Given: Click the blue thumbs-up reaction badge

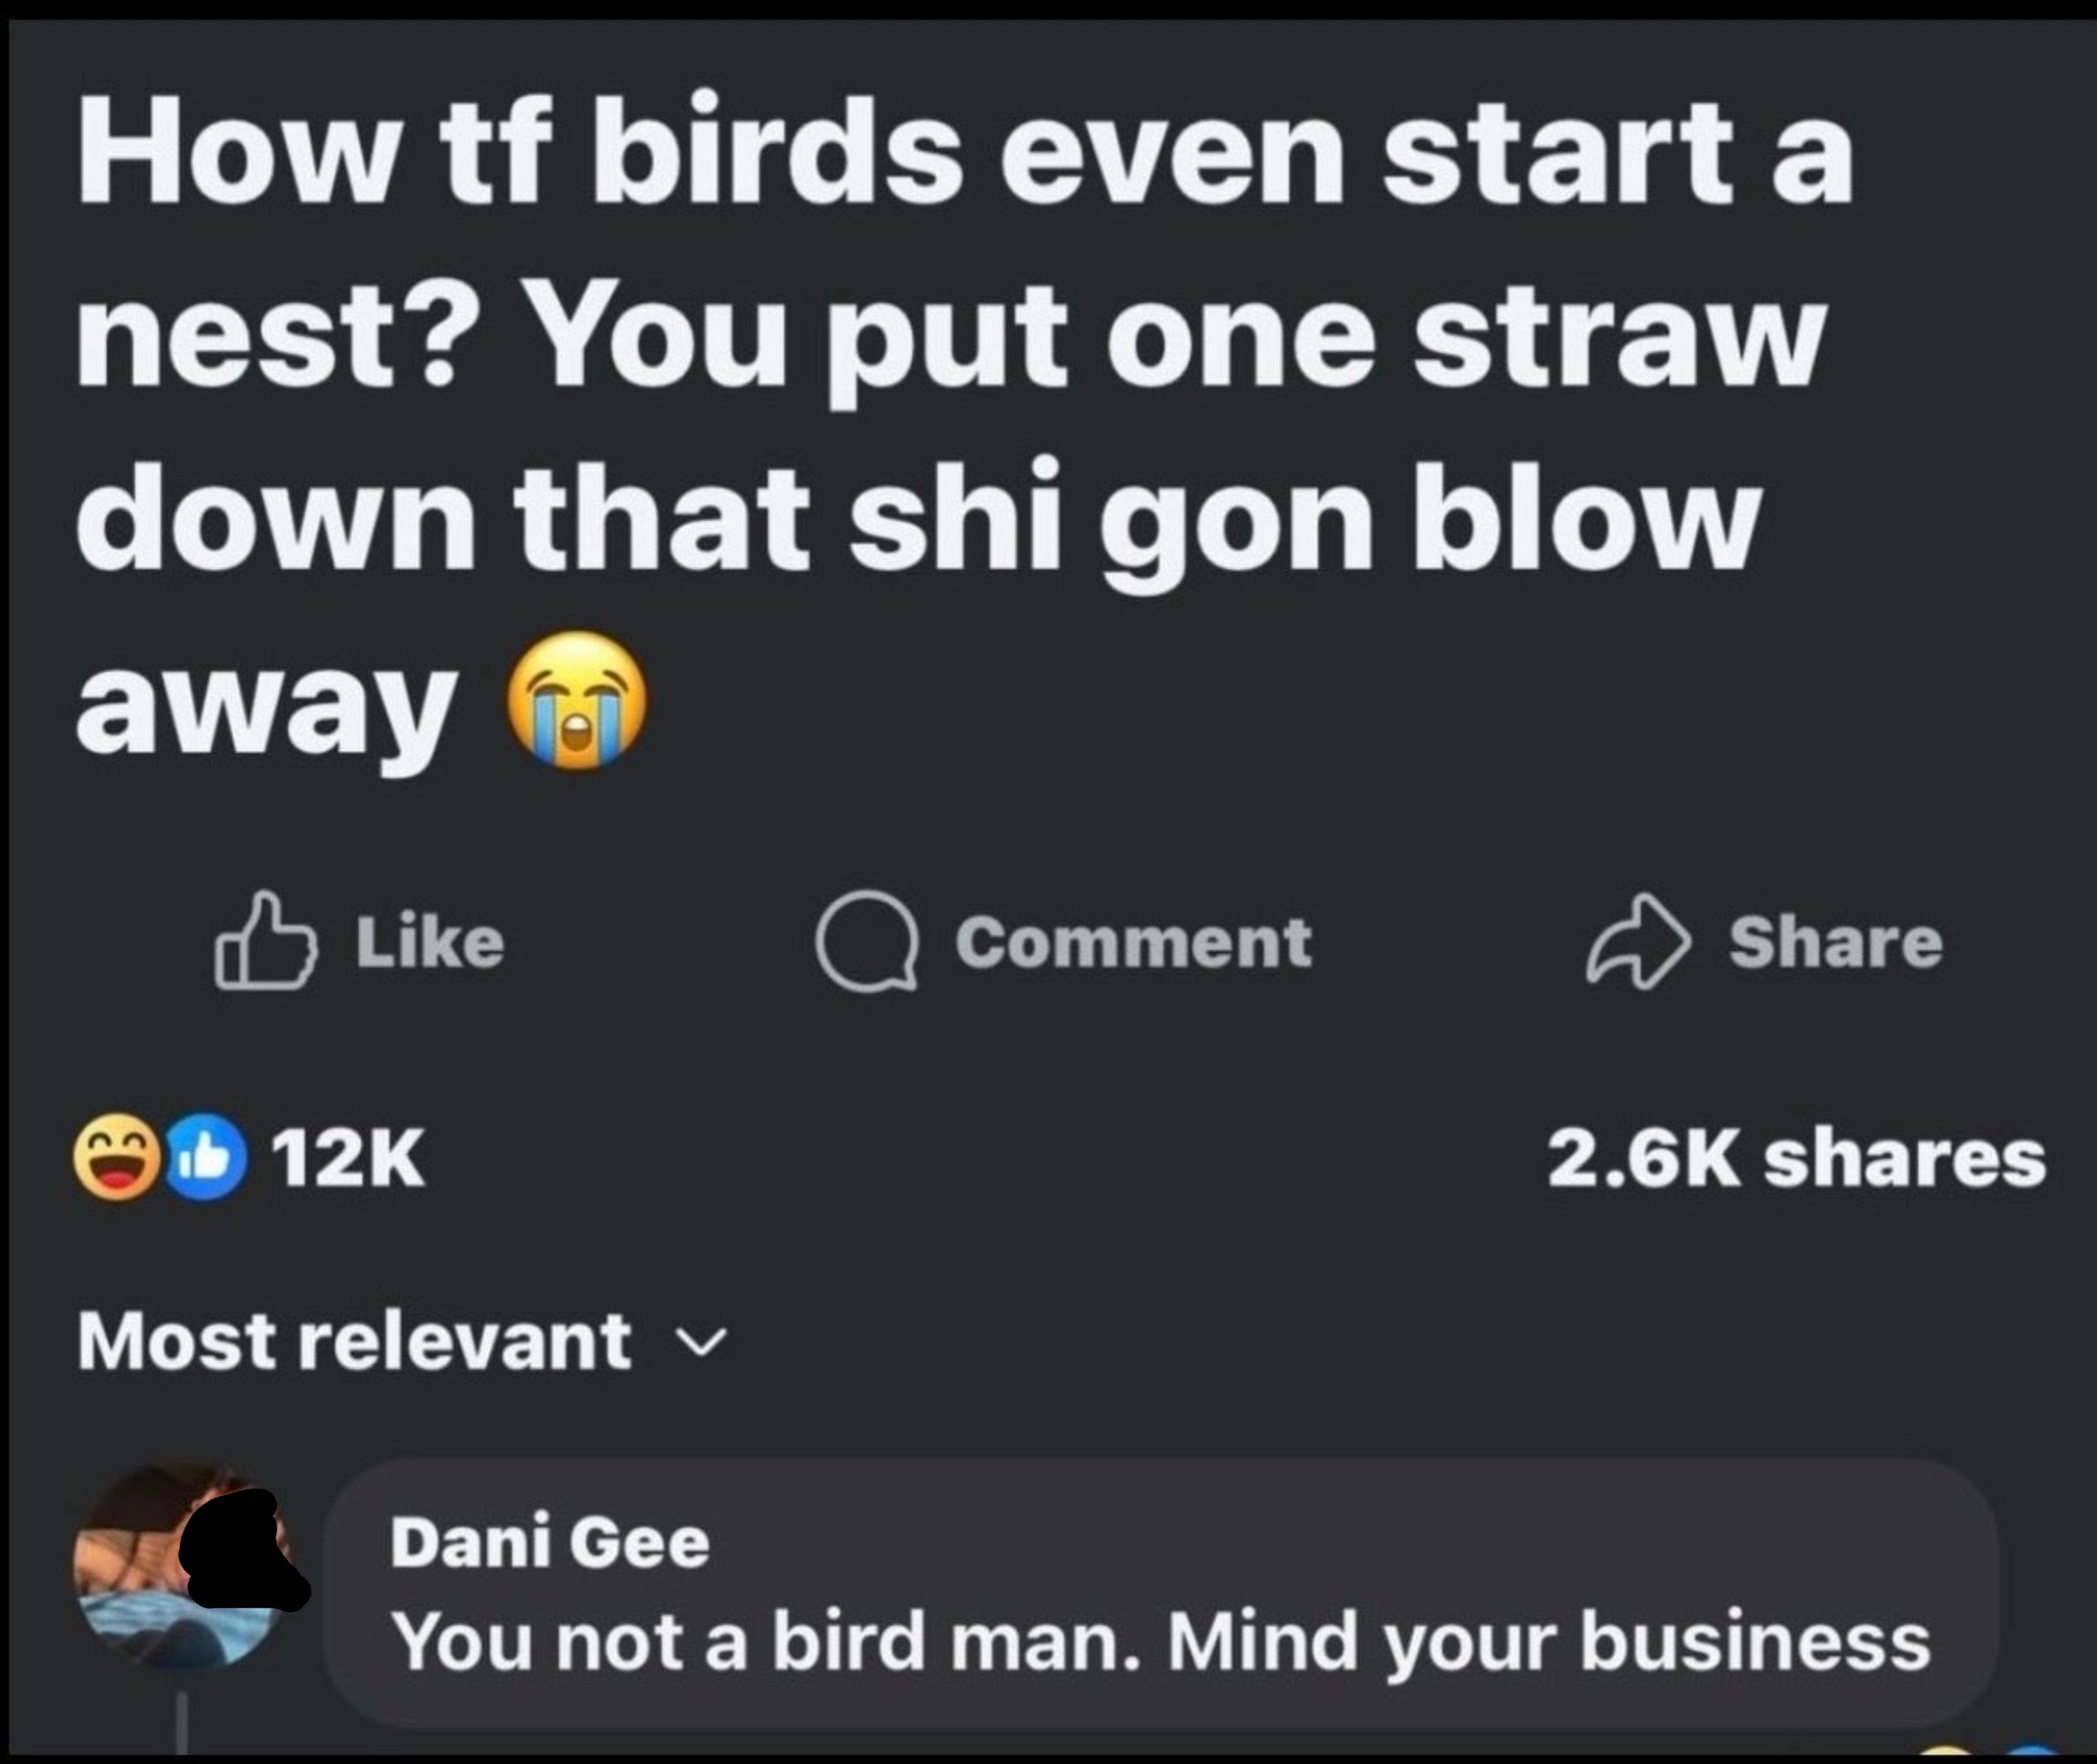Looking at the screenshot, I should [203, 1160].
